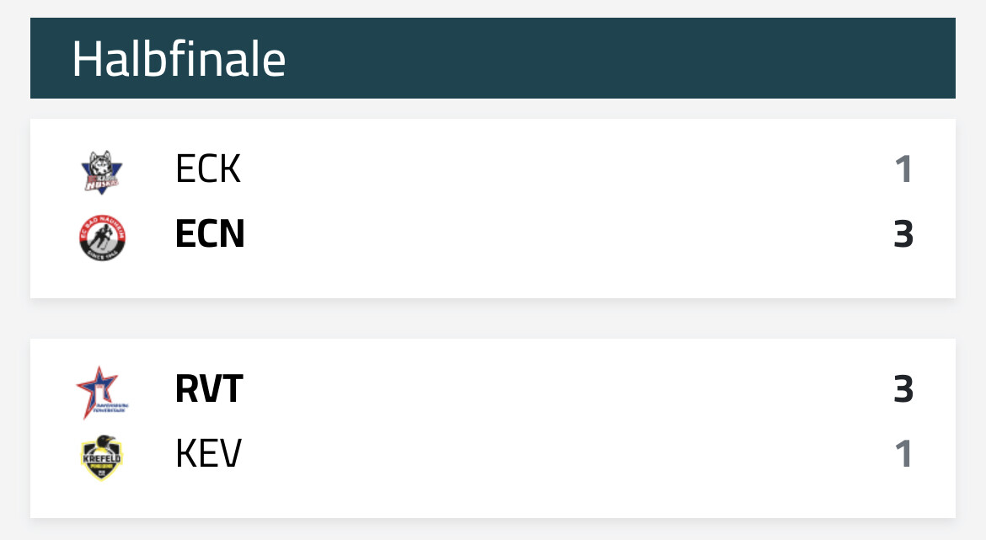The width and height of the screenshot is (986, 540).
Task: Select the bold RVT team name
Action: coord(209,389)
